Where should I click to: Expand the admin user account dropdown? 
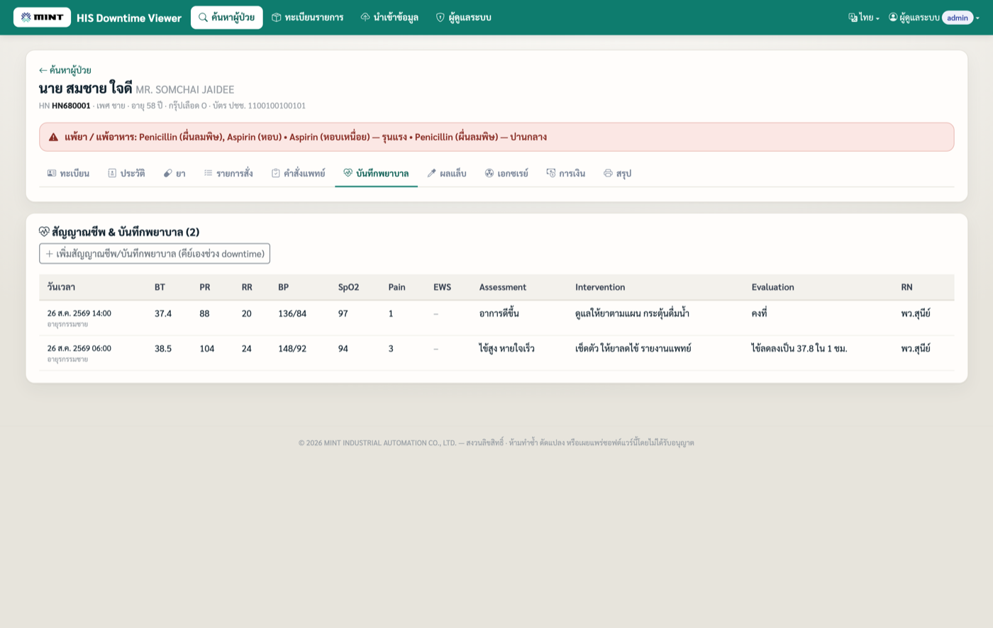(x=934, y=18)
